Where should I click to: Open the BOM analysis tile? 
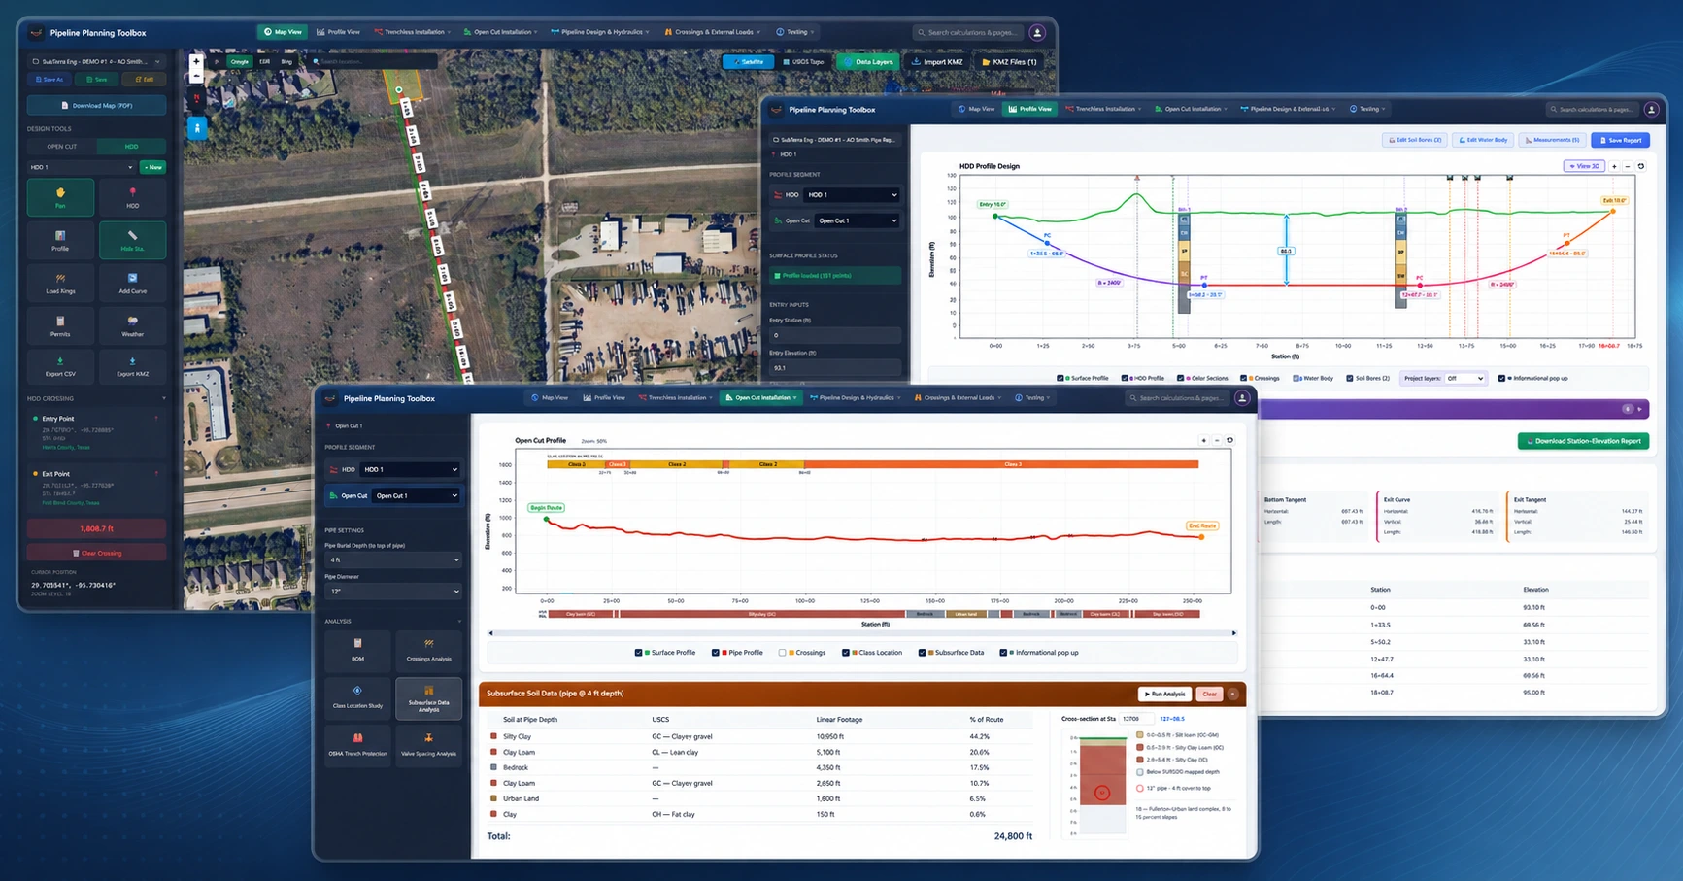click(357, 650)
